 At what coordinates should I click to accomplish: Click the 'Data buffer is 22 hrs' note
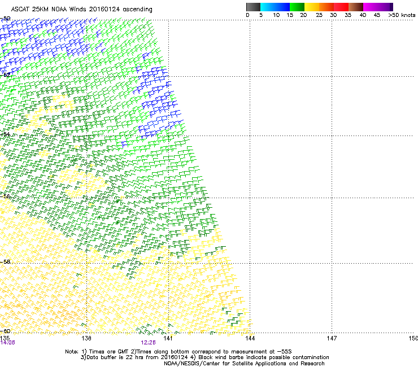point(204,357)
